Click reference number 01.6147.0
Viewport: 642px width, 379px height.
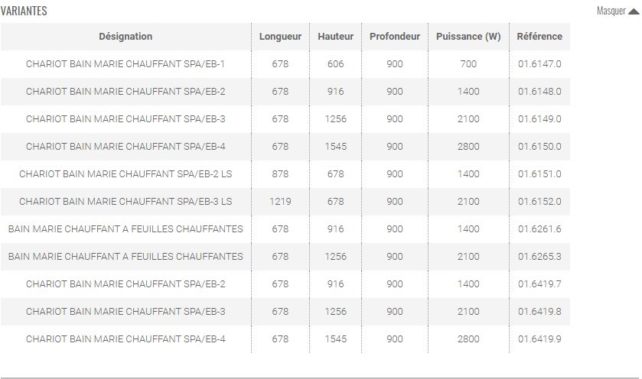point(539,64)
